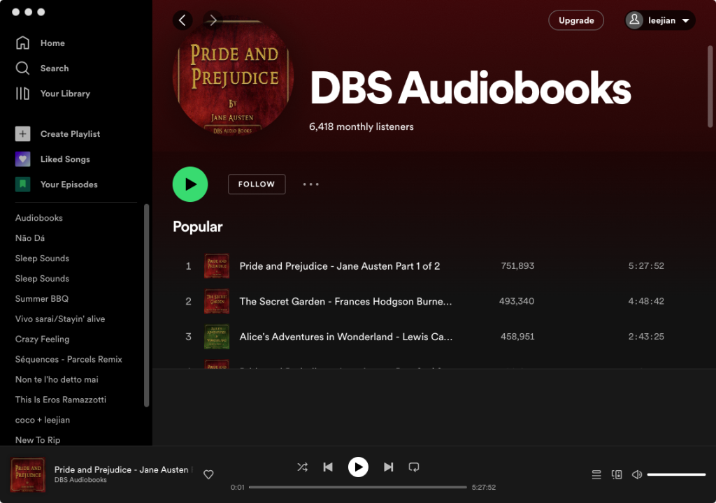Click the Home icon in sidebar
The height and width of the screenshot is (503, 716).
[23, 43]
